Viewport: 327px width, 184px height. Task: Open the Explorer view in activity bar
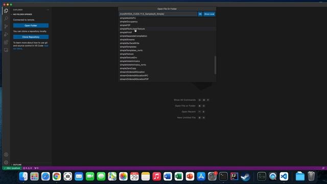click(6, 11)
